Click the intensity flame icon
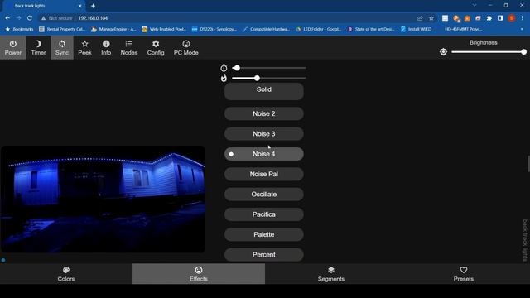Screen dimensions: 530x298 click(224, 79)
